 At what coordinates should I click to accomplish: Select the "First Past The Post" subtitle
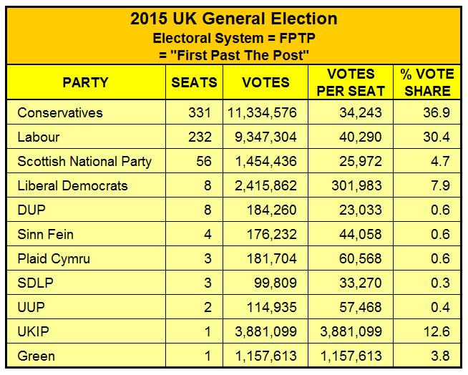pos(234,55)
